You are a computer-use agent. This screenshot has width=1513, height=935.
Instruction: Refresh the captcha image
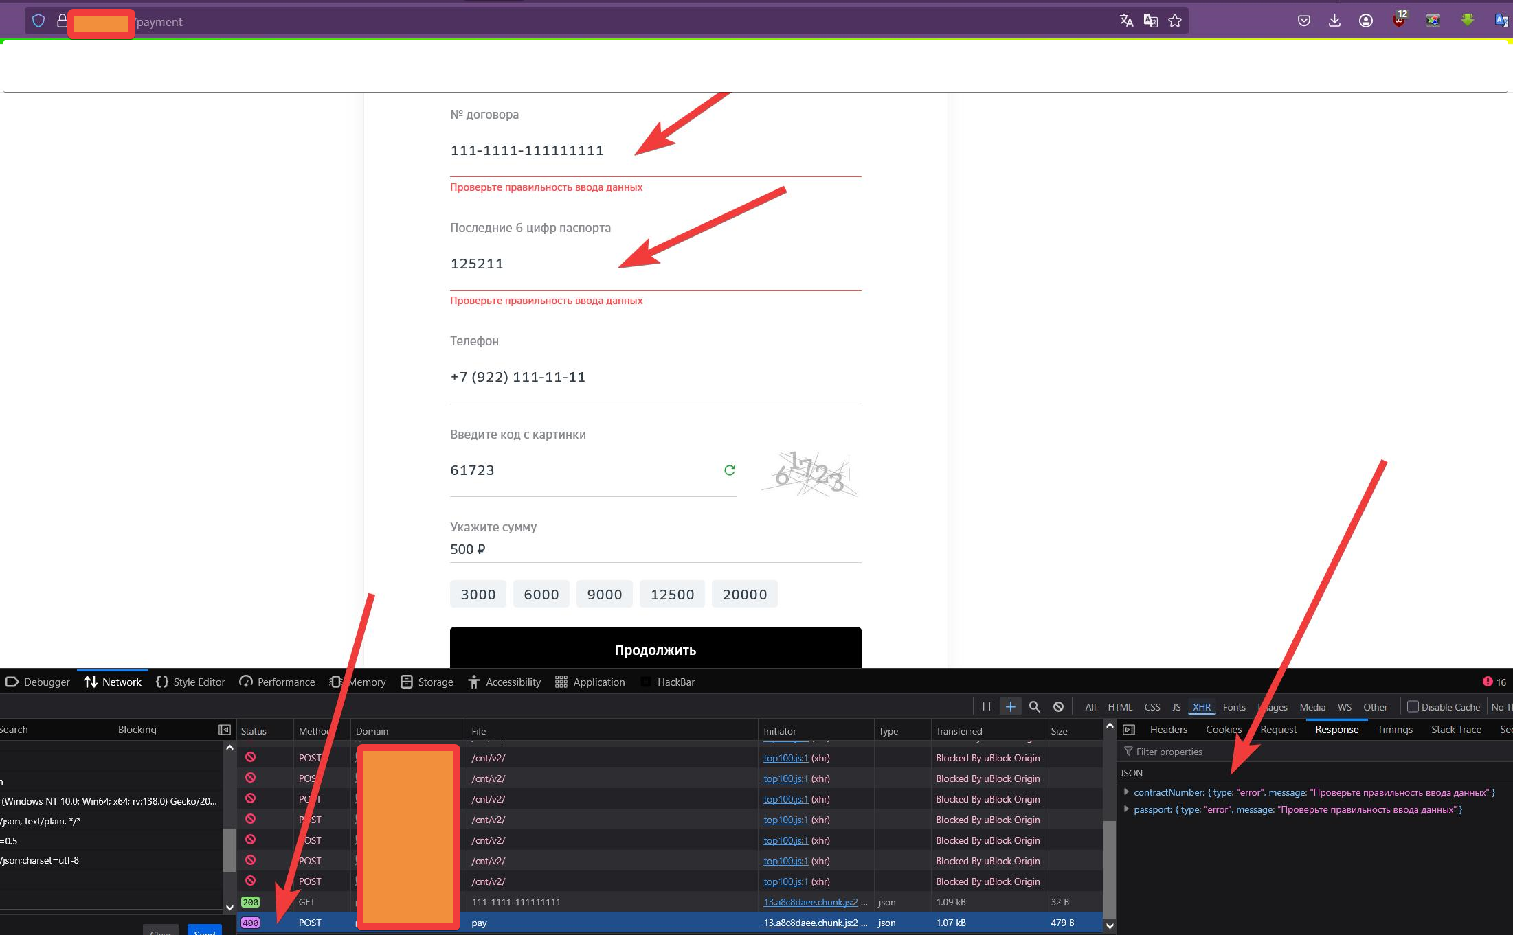point(730,470)
